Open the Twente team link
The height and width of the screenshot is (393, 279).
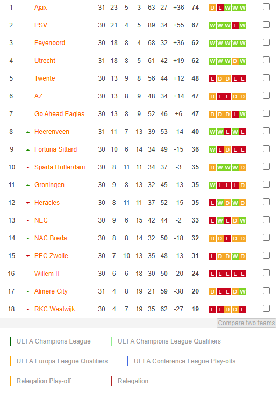coord(45,78)
